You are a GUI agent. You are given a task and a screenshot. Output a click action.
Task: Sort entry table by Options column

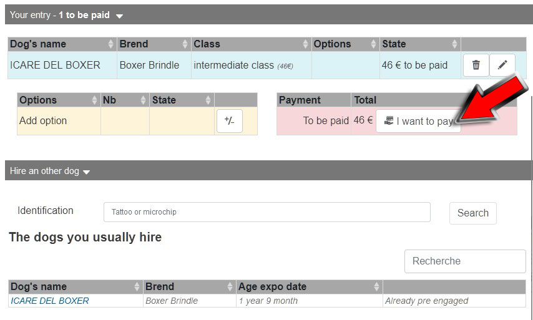[x=345, y=44]
